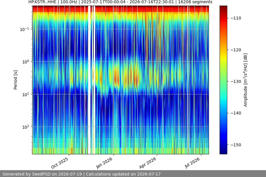Click the wide white data gap in the spectrogram

pyautogui.click(x=89, y=80)
